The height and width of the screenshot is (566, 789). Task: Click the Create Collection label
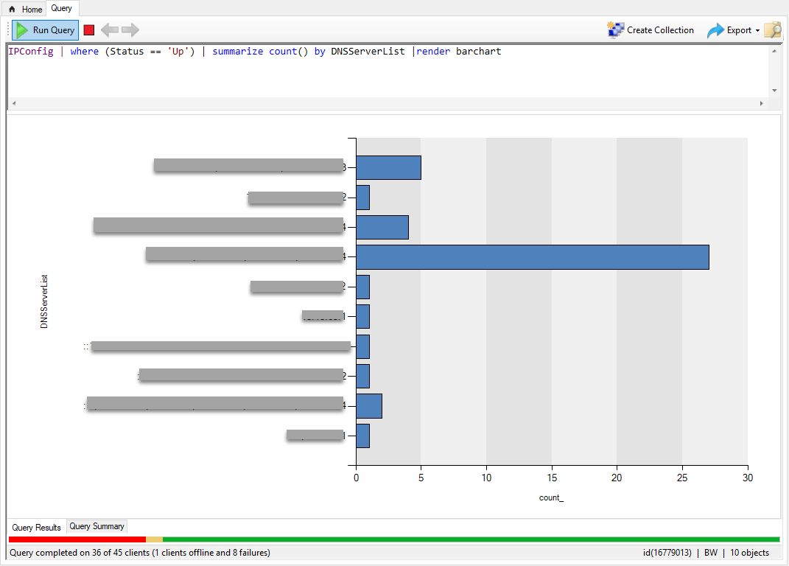[661, 29]
